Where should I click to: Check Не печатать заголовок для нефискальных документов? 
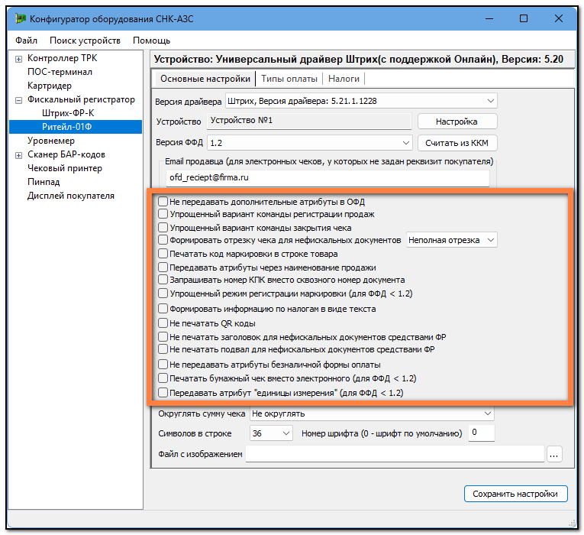[x=163, y=336]
